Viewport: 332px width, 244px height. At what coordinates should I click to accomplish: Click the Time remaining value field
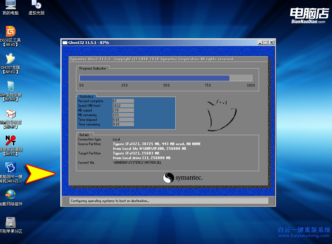[123, 124]
